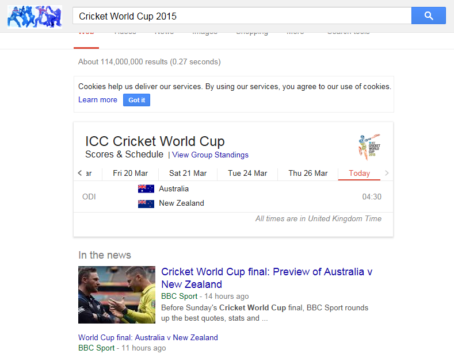The width and height of the screenshot is (454, 354).
Task: Go to next dates with right chevron
Action: tap(387, 173)
